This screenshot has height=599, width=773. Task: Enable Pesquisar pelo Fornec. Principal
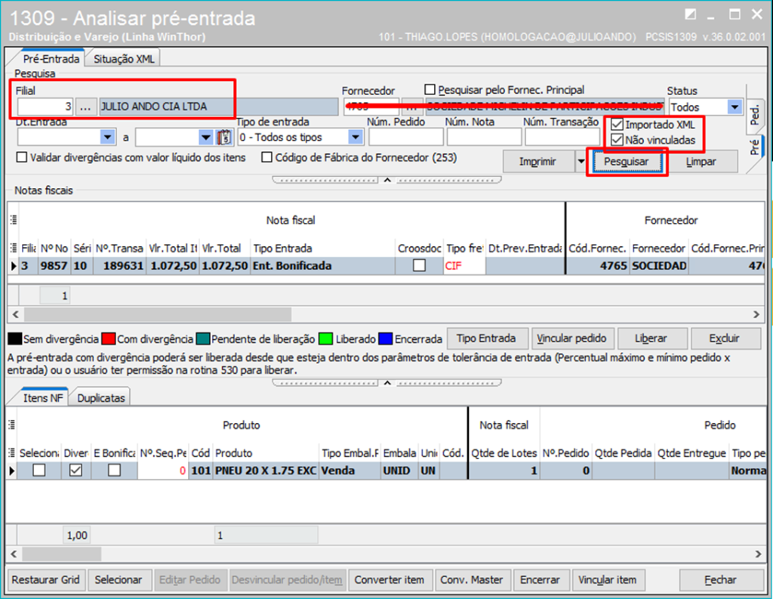click(x=430, y=90)
